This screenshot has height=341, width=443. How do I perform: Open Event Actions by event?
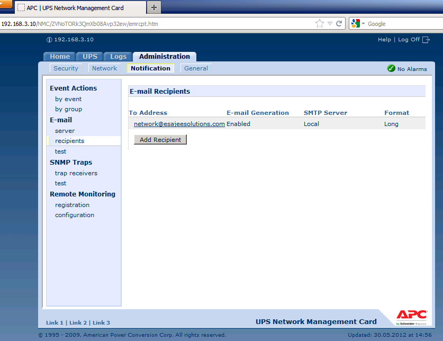click(68, 99)
